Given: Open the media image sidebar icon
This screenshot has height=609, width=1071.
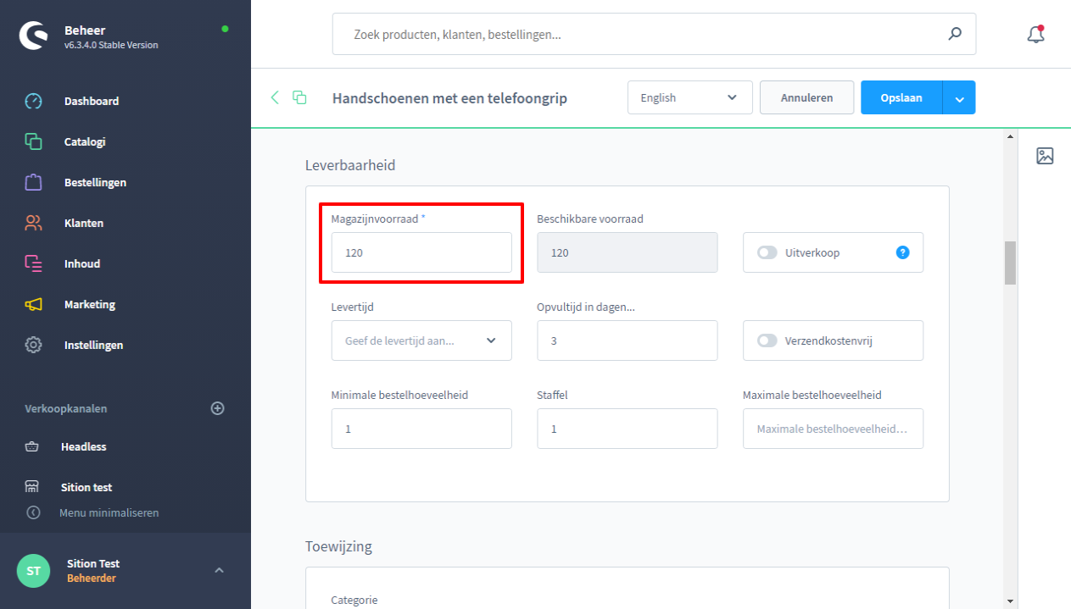Looking at the screenshot, I should point(1045,156).
